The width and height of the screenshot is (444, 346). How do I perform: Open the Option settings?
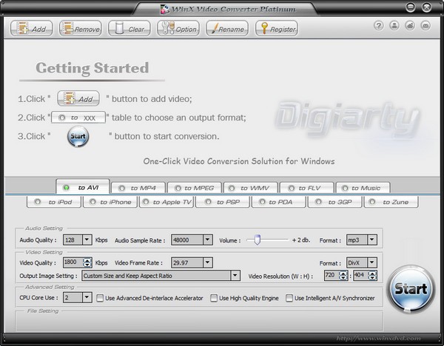tap(178, 29)
